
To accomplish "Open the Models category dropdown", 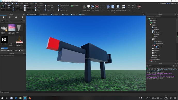I will click(x=5, y=21).
